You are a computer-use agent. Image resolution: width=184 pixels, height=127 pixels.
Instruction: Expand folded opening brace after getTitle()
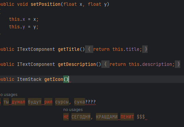pyautogui.click(x=89, y=49)
